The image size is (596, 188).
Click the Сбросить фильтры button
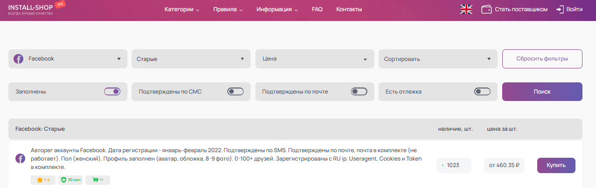[x=542, y=59]
